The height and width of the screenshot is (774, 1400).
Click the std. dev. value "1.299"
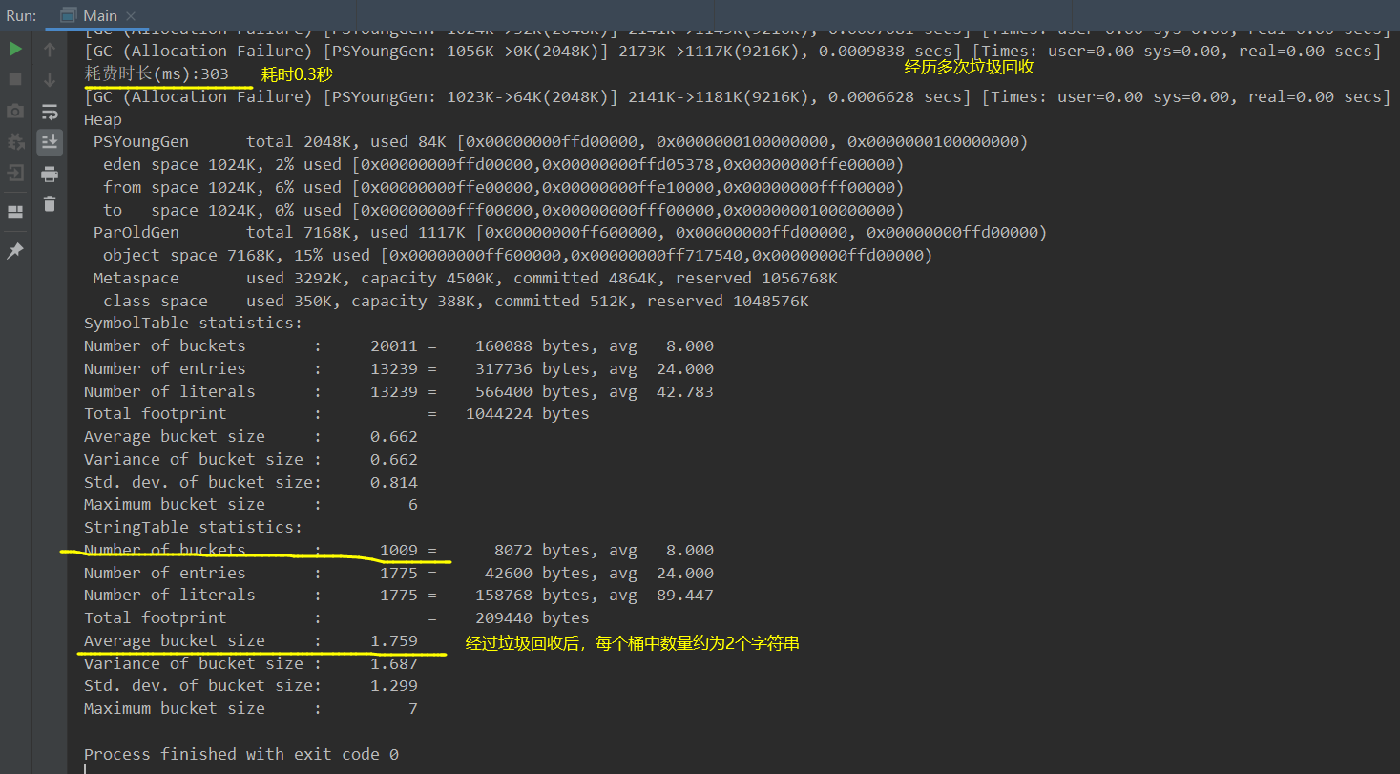point(394,685)
